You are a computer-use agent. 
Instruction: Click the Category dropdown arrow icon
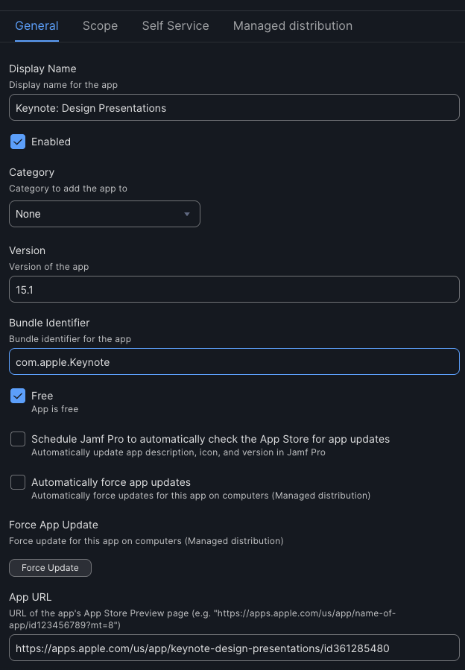click(x=187, y=215)
